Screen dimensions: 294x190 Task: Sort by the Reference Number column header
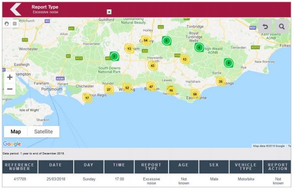(20, 167)
